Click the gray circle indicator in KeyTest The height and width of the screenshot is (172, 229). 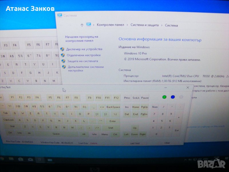point(181,97)
